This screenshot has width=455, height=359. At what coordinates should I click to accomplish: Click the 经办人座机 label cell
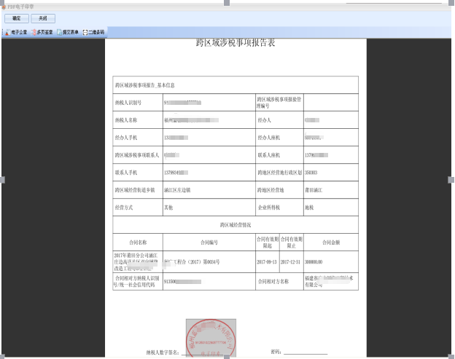tap(280, 138)
